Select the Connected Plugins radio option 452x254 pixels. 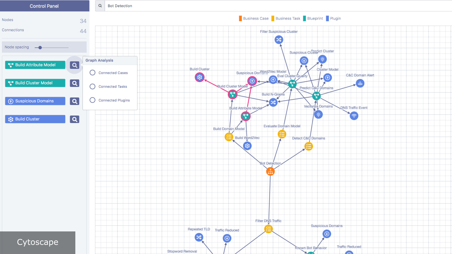92,100
